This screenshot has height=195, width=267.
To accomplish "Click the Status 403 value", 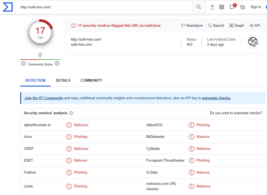I will pos(189,45).
